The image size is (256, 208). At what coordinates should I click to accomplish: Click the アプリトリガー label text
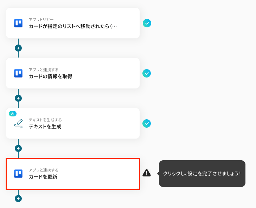(41, 20)
